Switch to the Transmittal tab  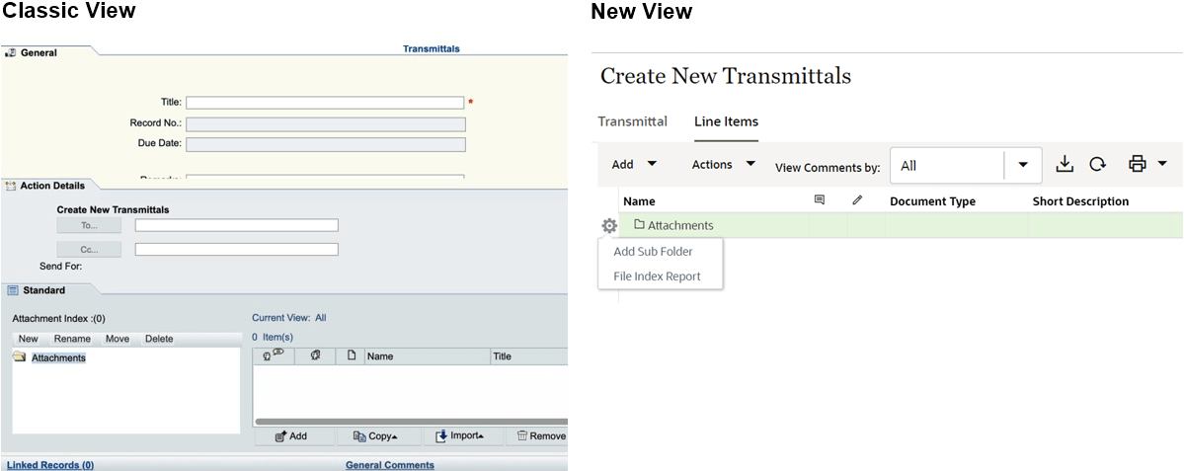[633, 121]
